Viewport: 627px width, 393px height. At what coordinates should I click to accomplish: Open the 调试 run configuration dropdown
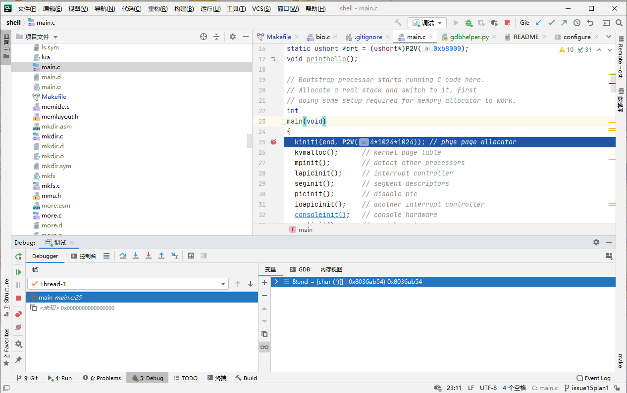tap(427, 23)
